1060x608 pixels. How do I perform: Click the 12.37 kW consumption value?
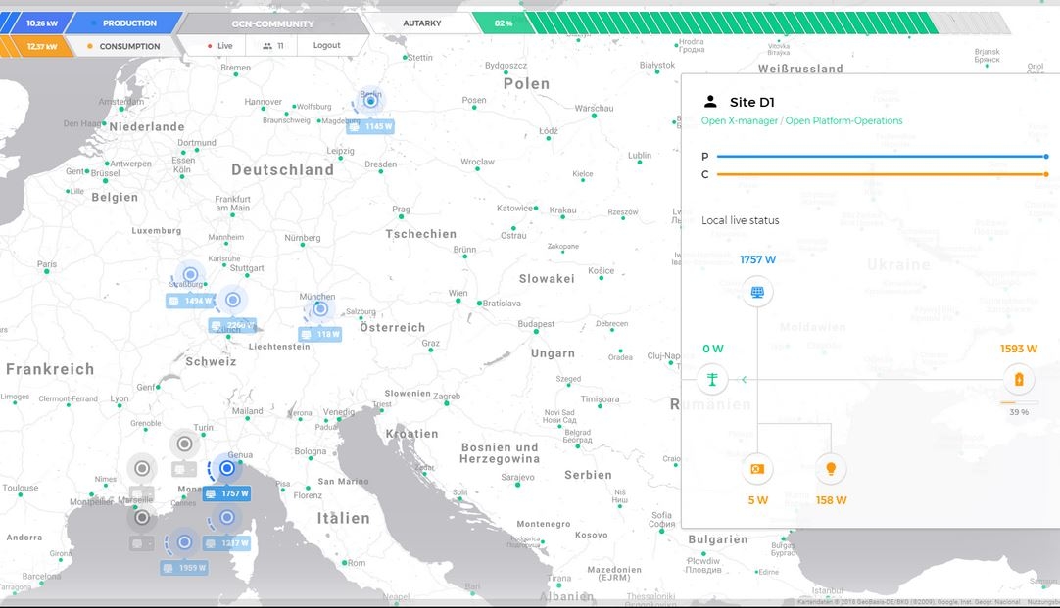(42, 46)
